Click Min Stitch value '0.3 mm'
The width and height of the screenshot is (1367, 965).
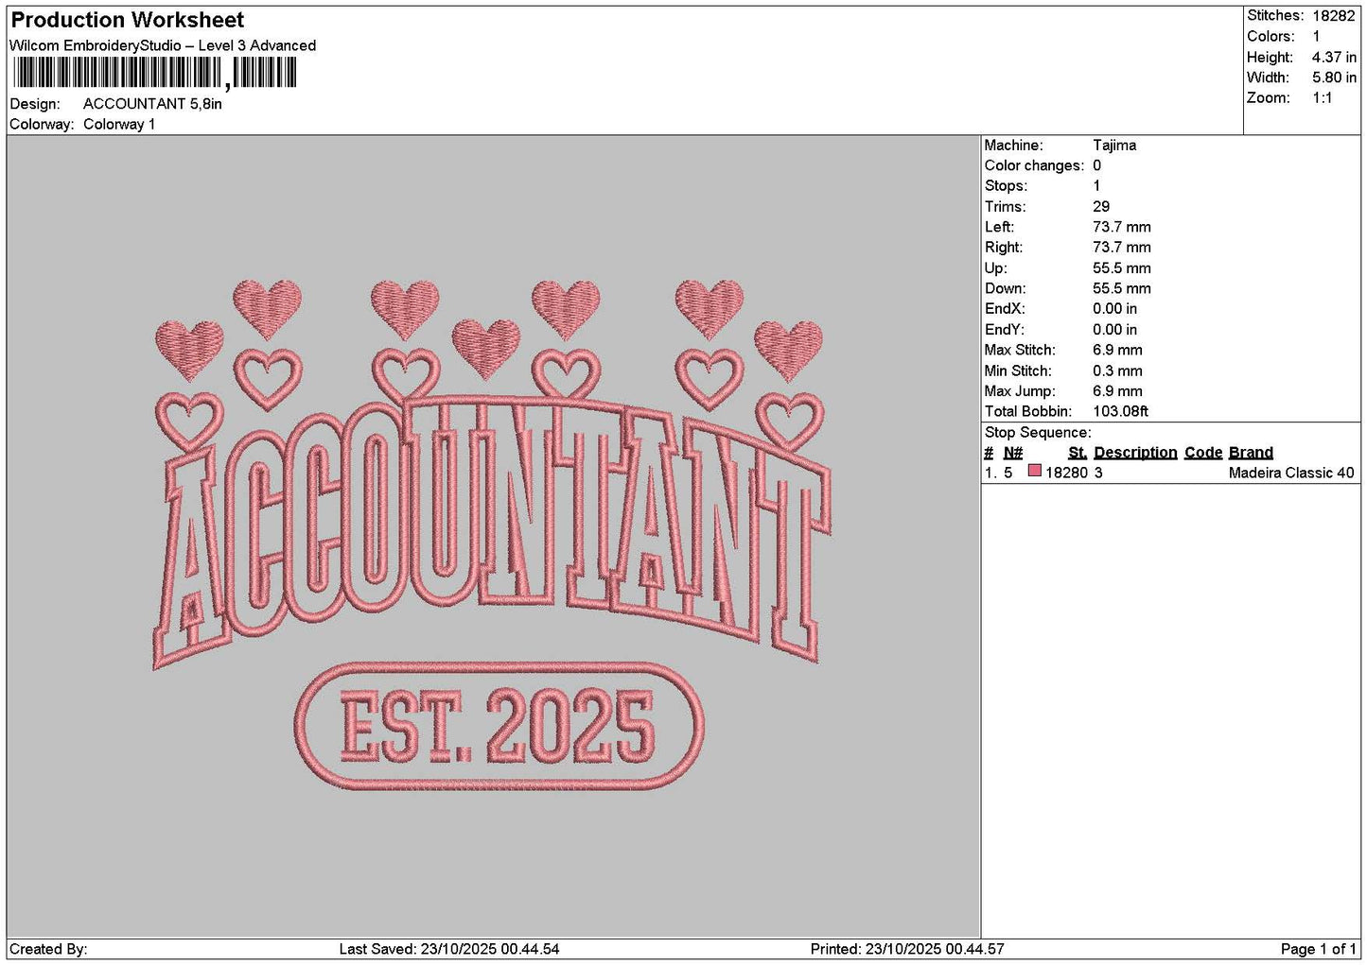click(x=1117, y=371)
